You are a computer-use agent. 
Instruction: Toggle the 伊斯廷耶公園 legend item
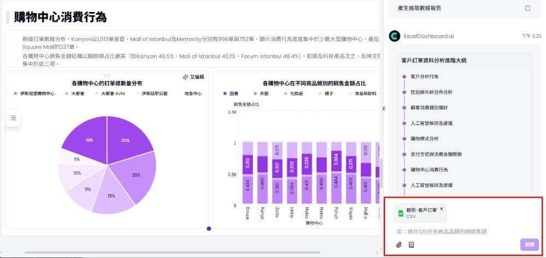(x=151, y=93)
